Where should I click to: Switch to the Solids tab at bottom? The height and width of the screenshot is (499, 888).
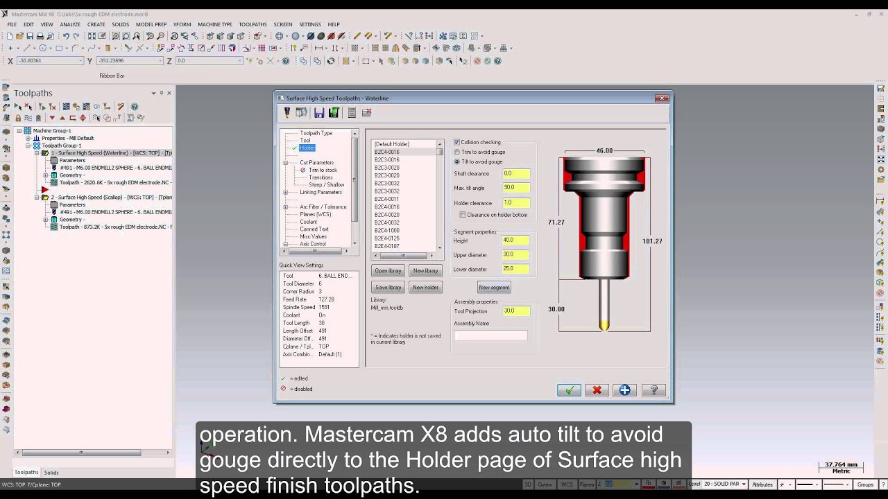51,472
